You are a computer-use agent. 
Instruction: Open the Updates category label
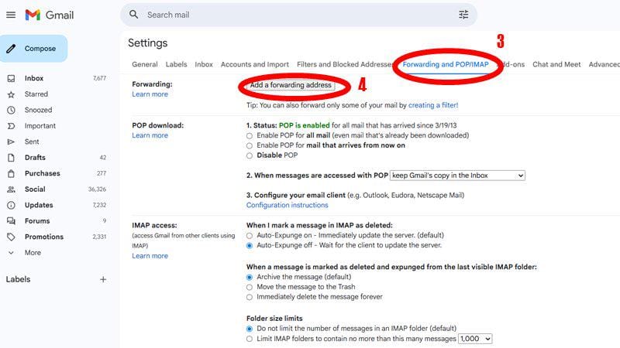(39, 205)
